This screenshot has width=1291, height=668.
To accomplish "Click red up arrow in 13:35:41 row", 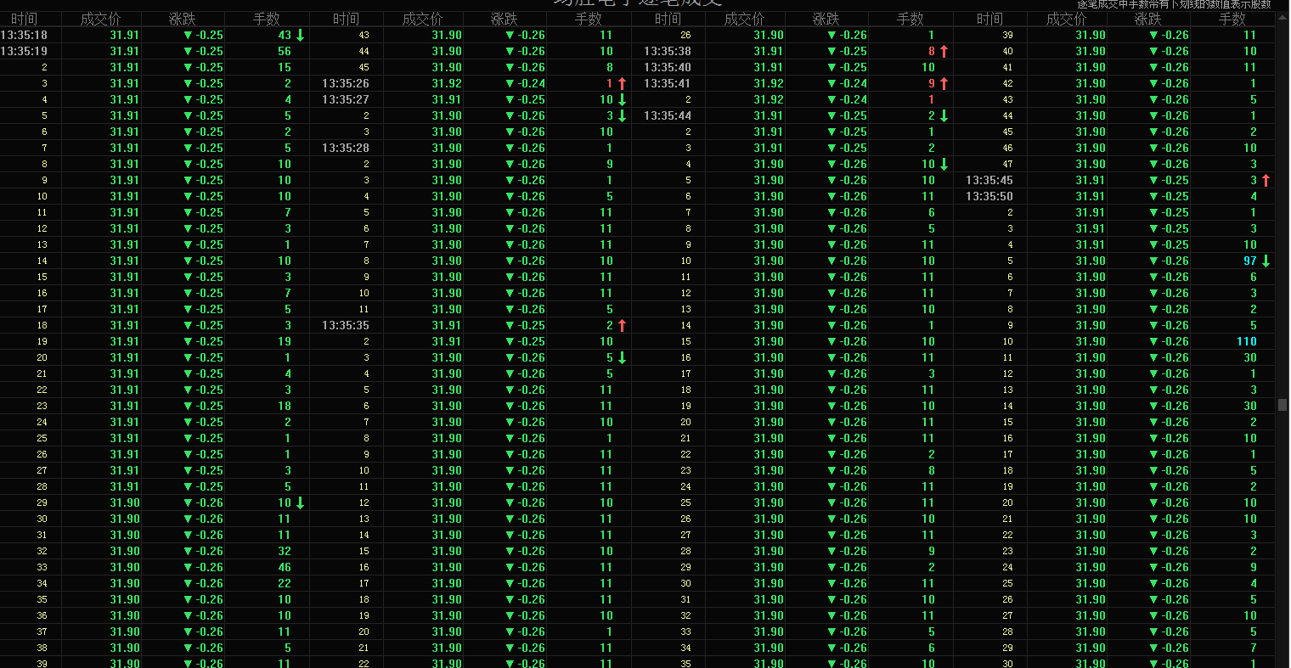I will [944, 84].
